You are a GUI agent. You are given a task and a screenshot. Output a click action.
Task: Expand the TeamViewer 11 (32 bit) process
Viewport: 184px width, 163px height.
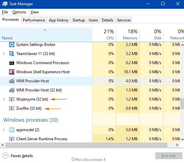4,54
